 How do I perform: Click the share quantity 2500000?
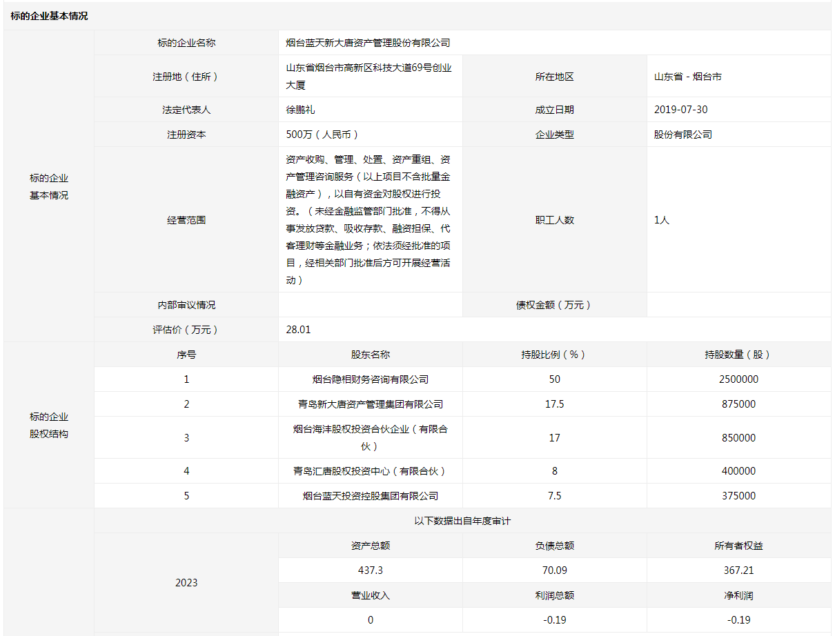click(738, 379)
